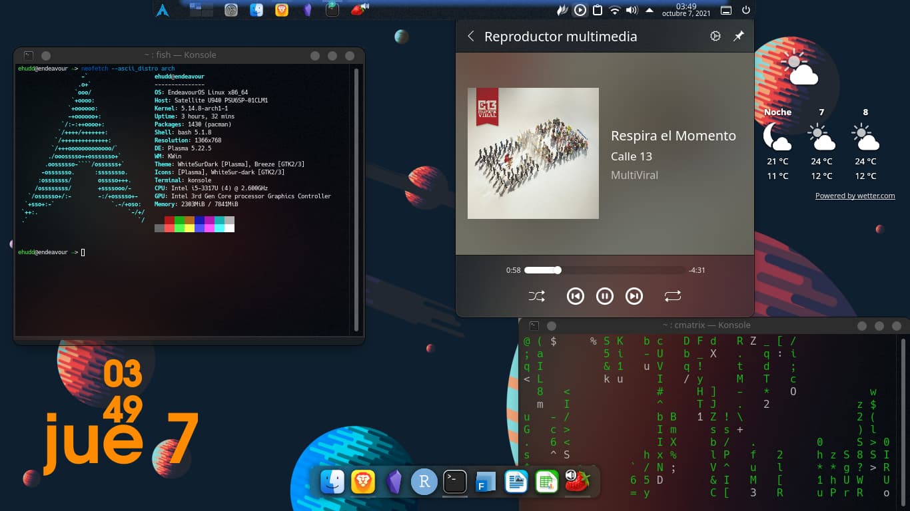910x511 pixels.
Task: Click the day 8 weather forecast
Action: click(865, 144)
